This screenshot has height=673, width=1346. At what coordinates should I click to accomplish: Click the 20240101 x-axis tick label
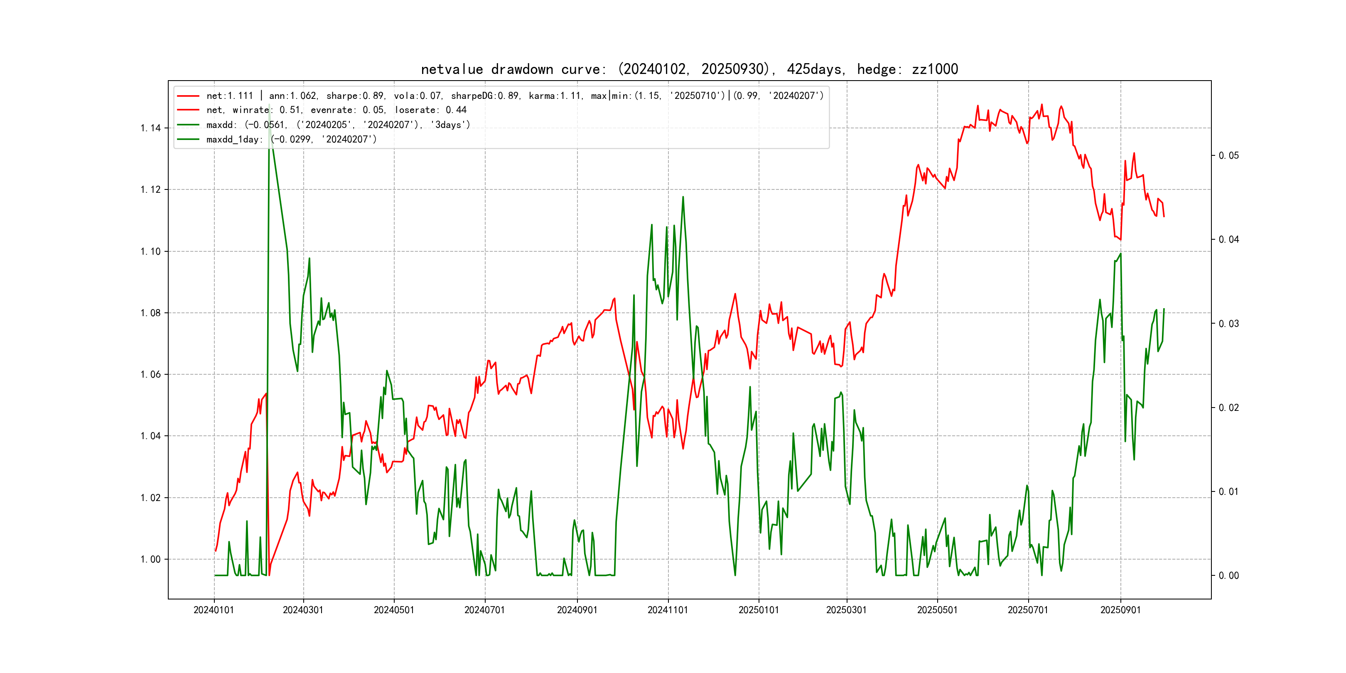(214, 610)
